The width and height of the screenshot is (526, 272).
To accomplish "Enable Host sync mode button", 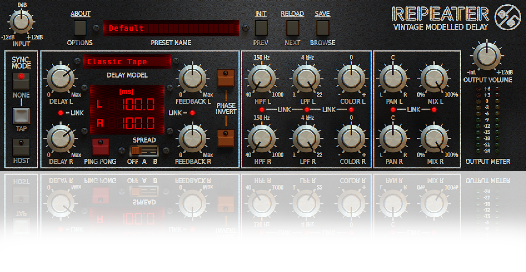I will (x=21, y=147).
